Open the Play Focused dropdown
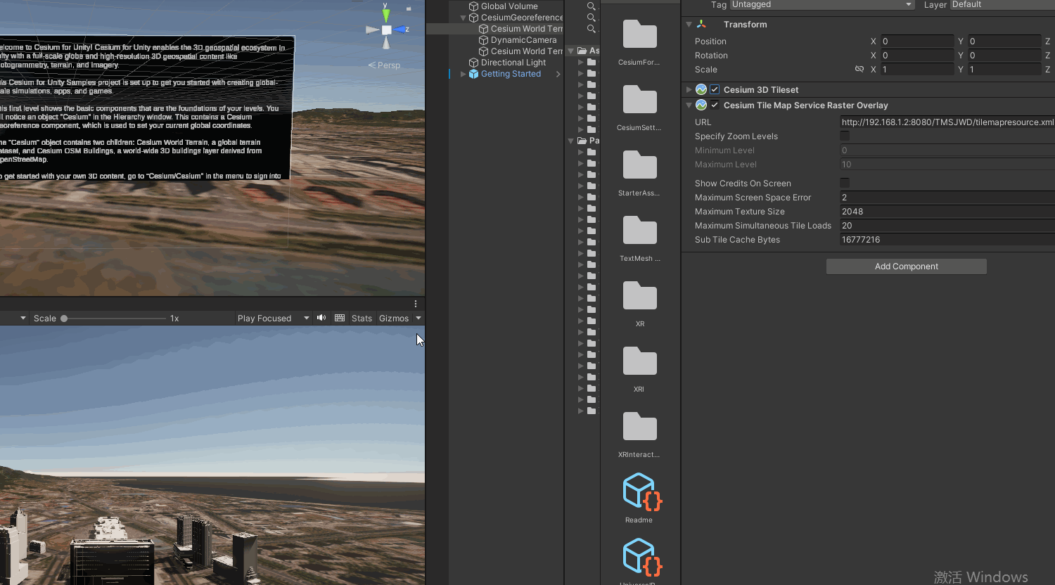1055x585 pixels. pos(274,319)
